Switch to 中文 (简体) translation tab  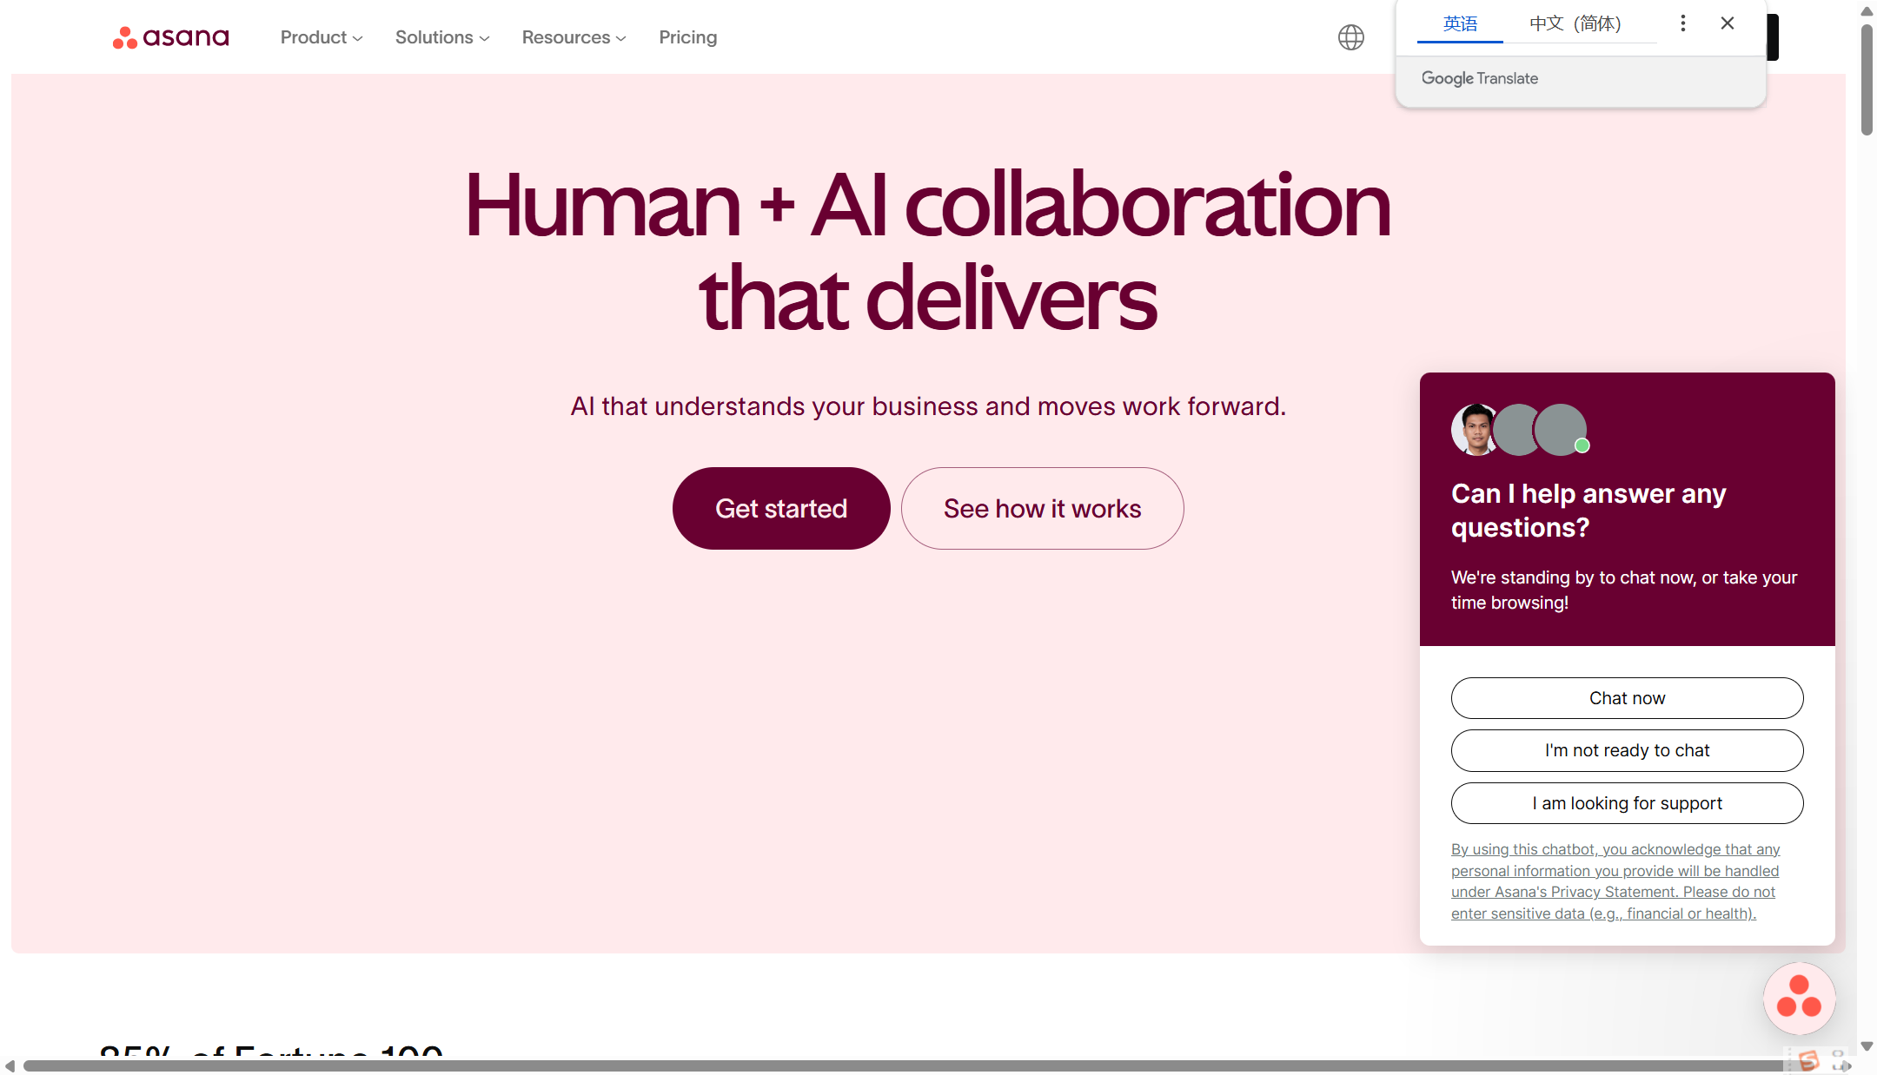click(1575, 23)
